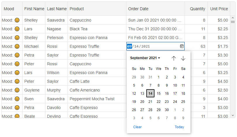Select September 14 in the calendar
Screen dimensions: 237x137
click(x=150, y=94)
